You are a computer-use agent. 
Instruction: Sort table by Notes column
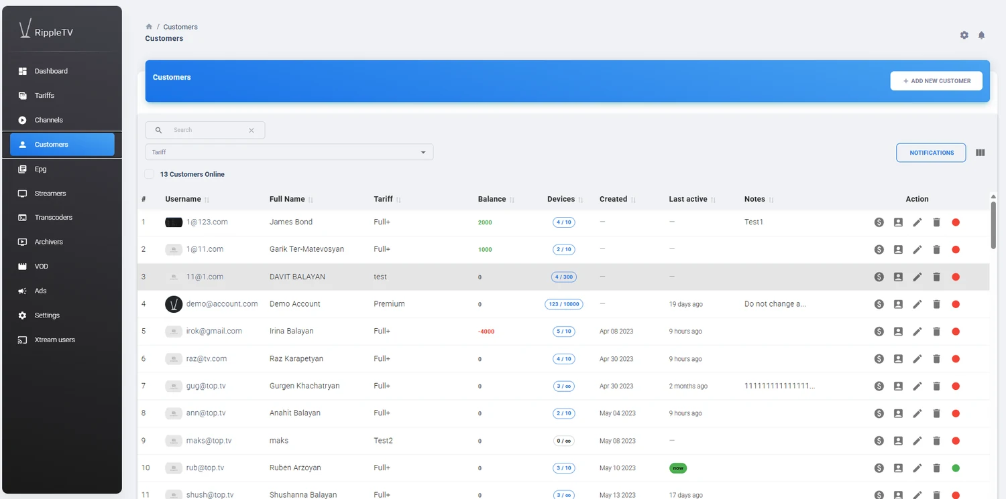coord(759,199)
